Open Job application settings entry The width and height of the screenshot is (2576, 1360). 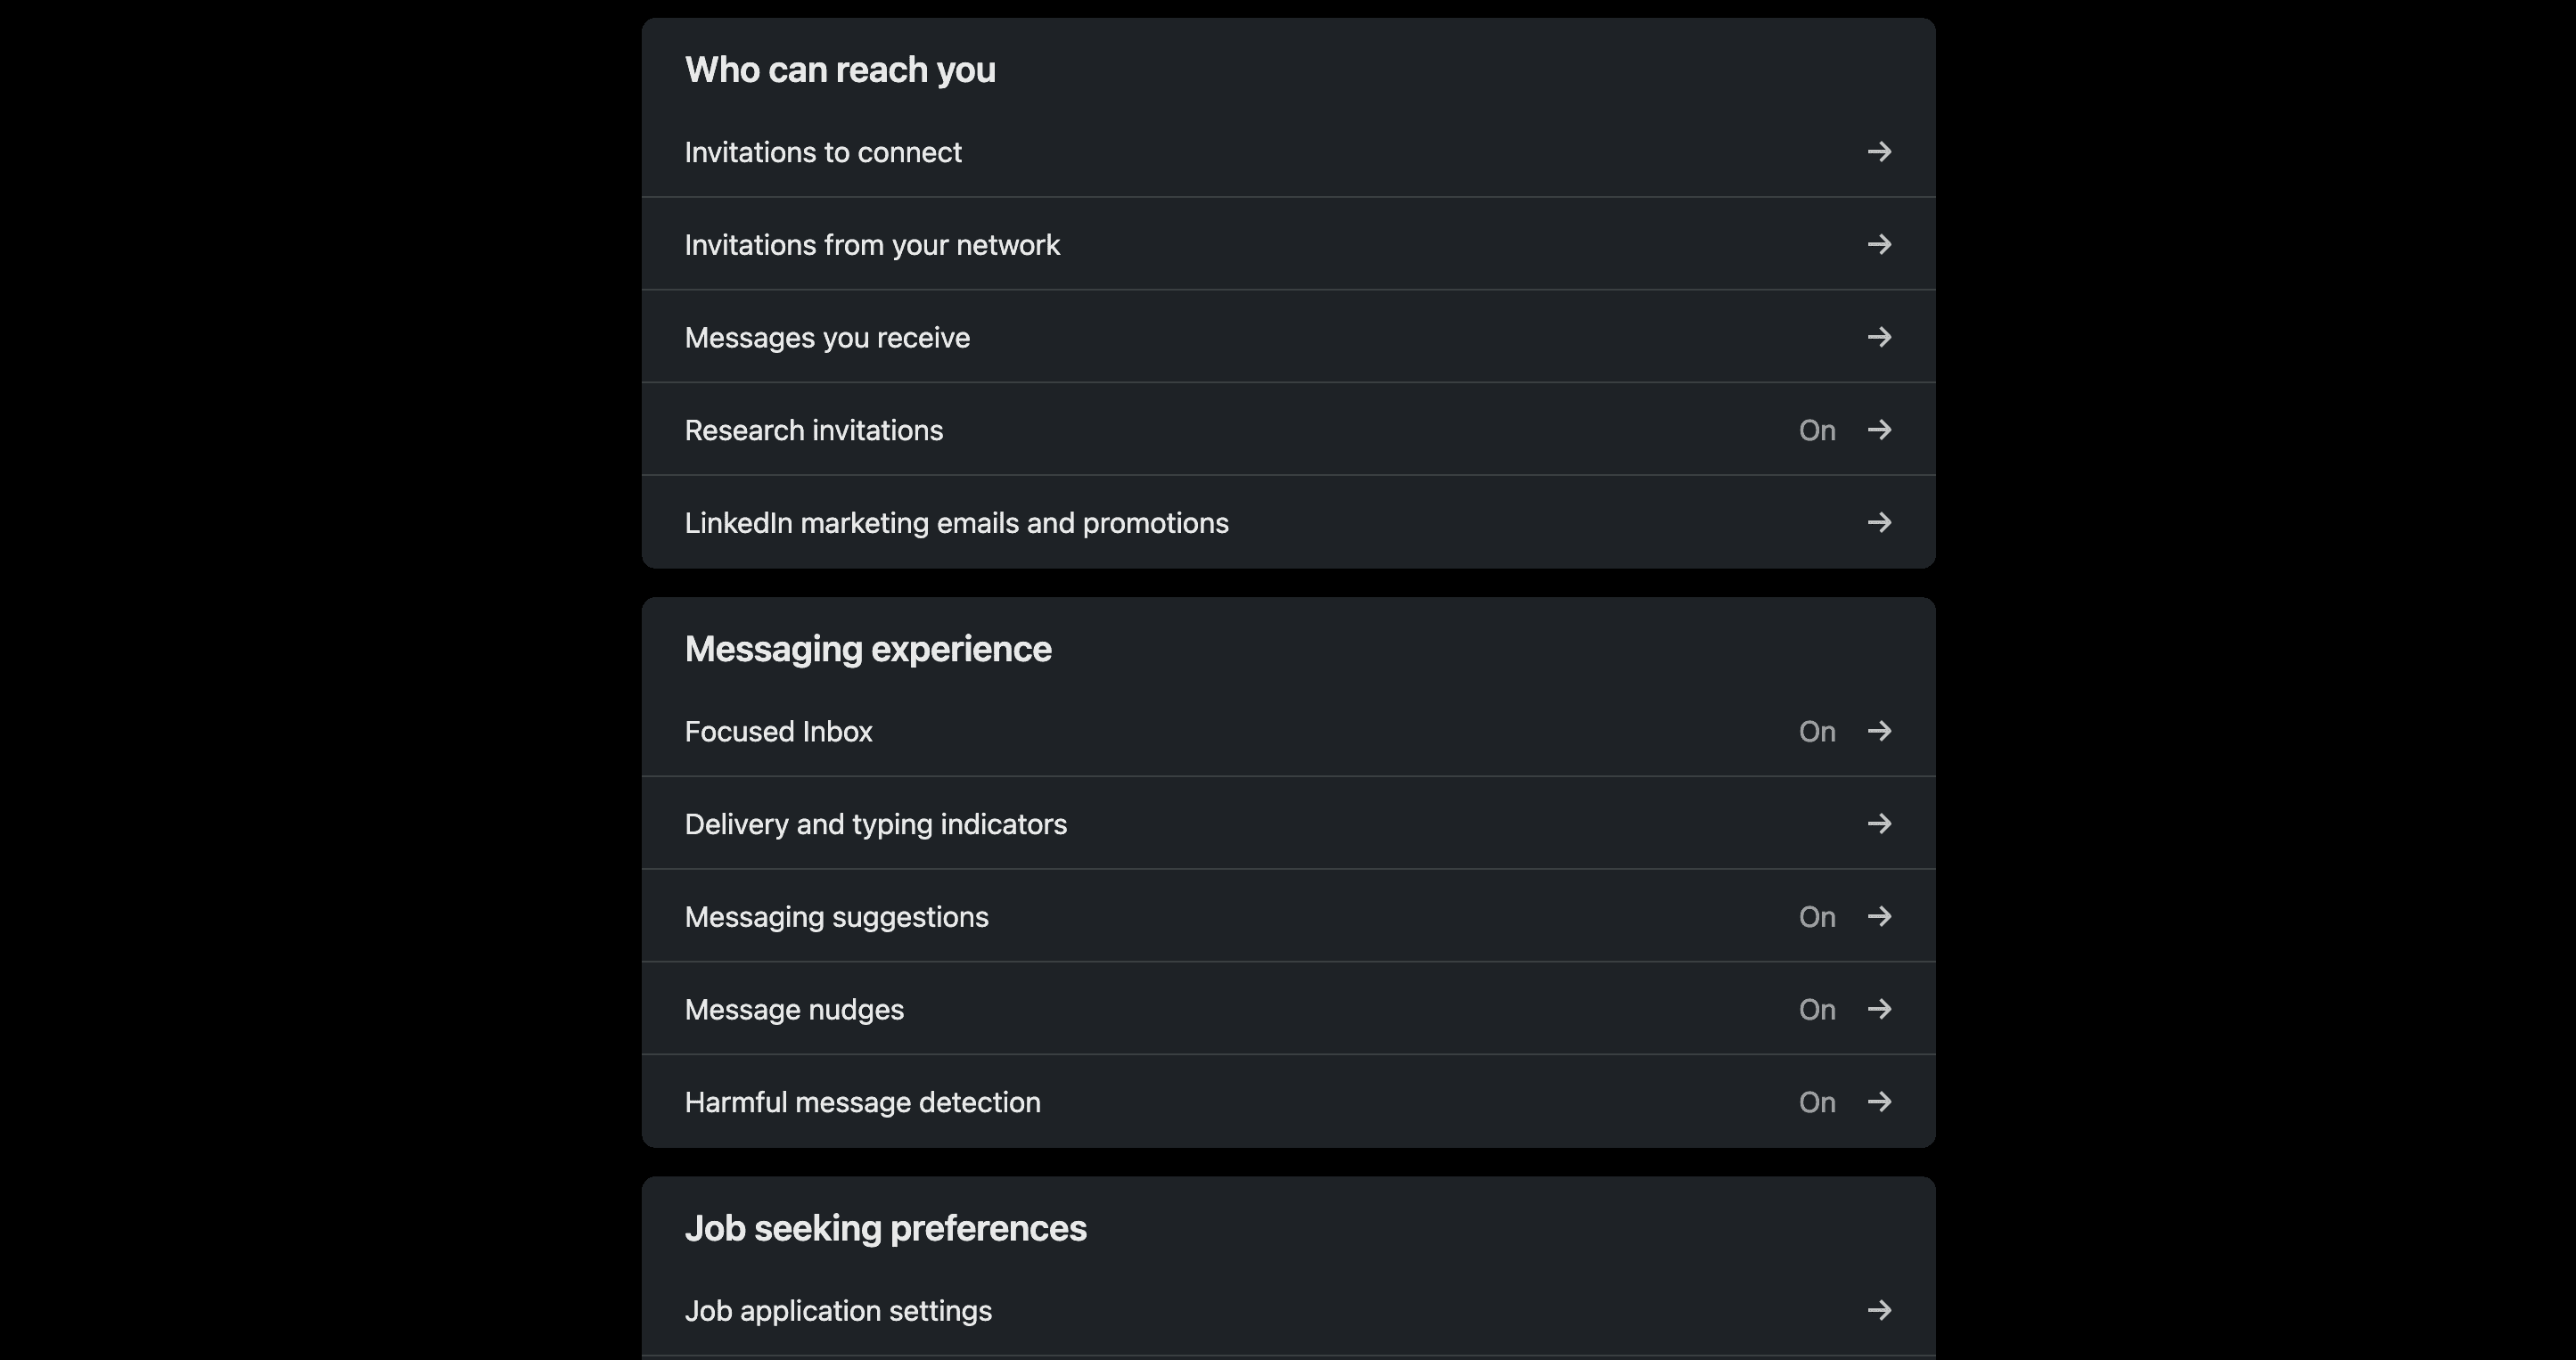[x=838, y=1311]
